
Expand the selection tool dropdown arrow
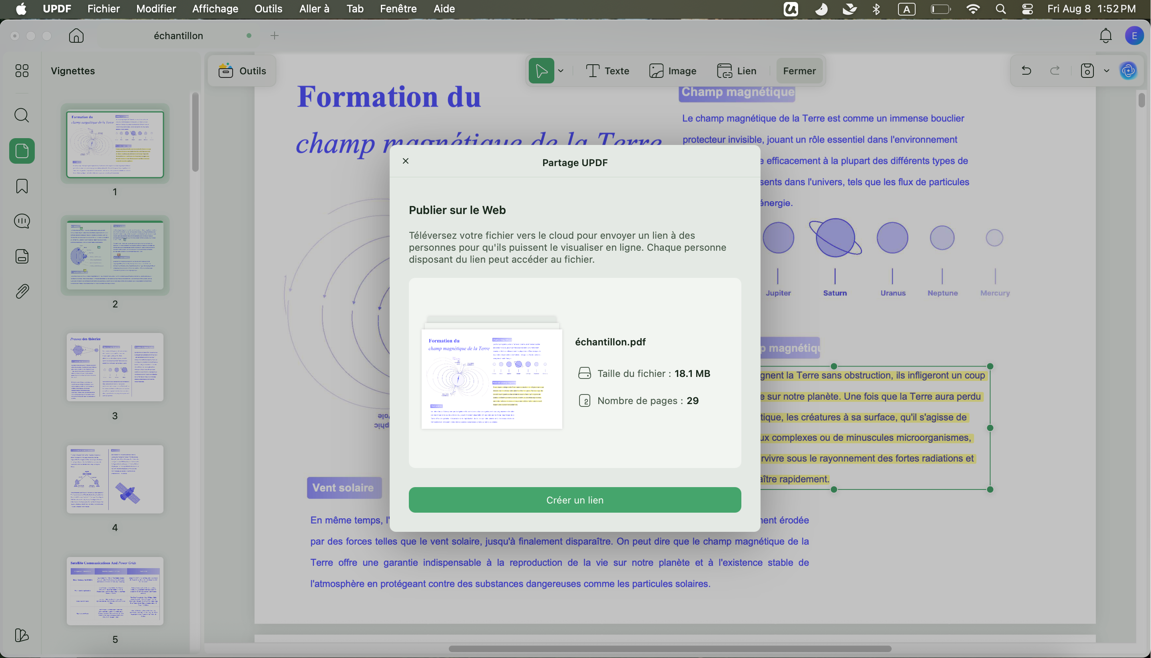pyautogui.click(x=561, y=71)
